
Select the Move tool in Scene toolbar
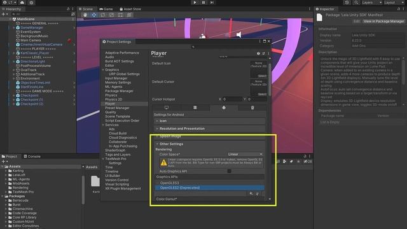point(94,15)
